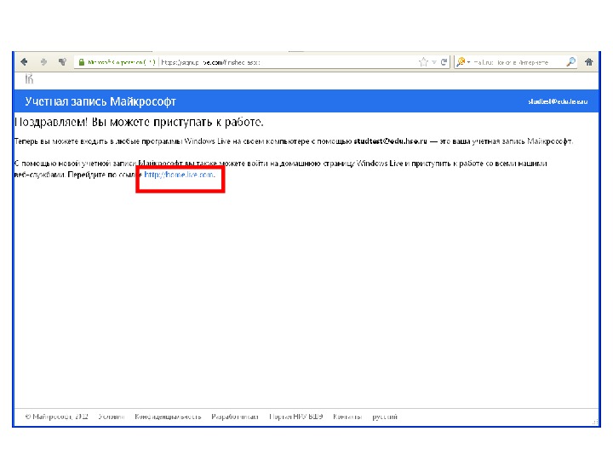The image size is (613, 460).
Task: Click the magnifier search icon
Action: point(570,62)
